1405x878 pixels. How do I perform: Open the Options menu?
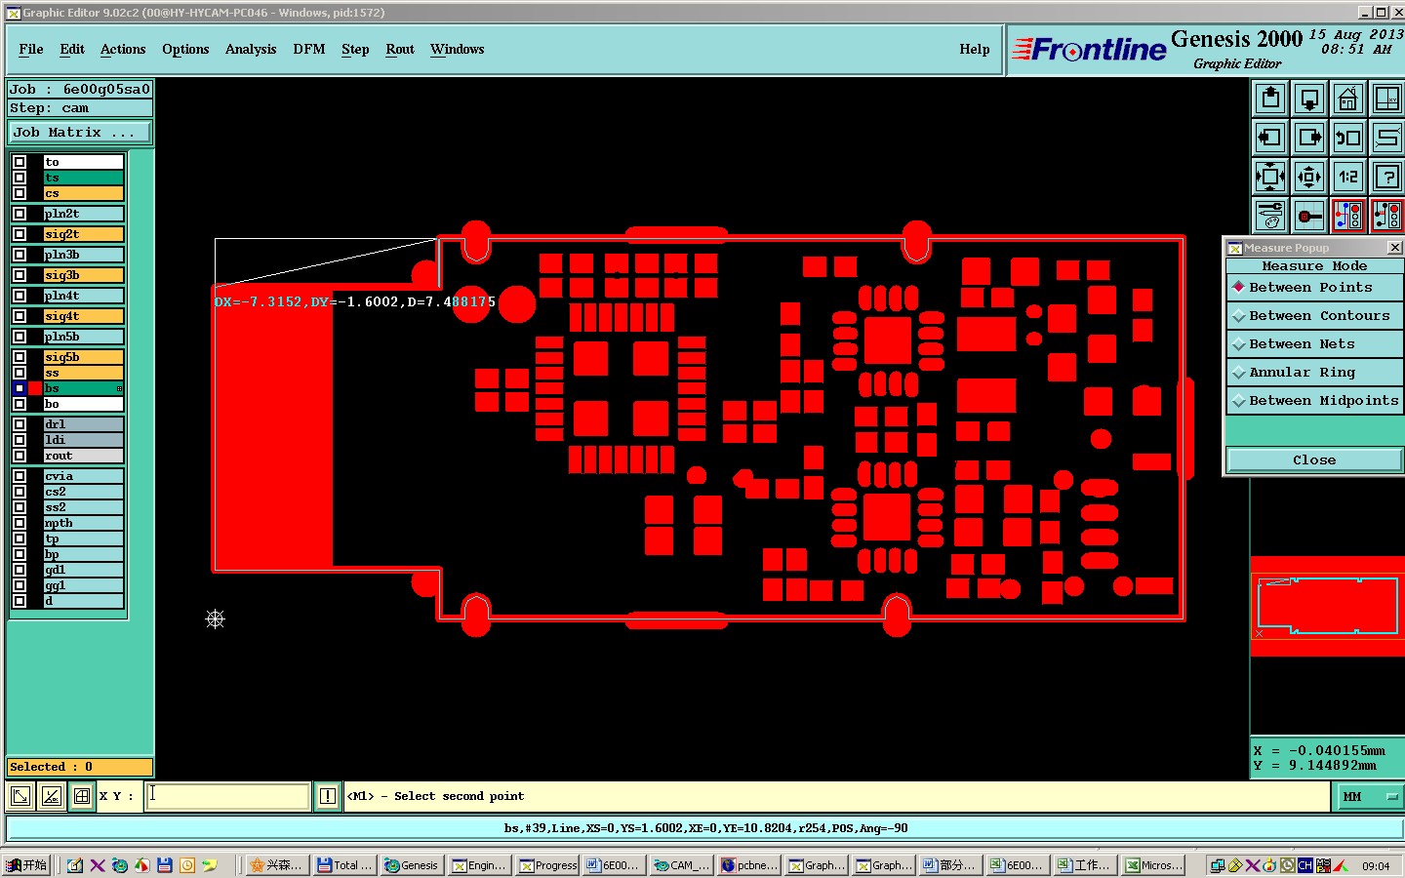tap(185, 49)
